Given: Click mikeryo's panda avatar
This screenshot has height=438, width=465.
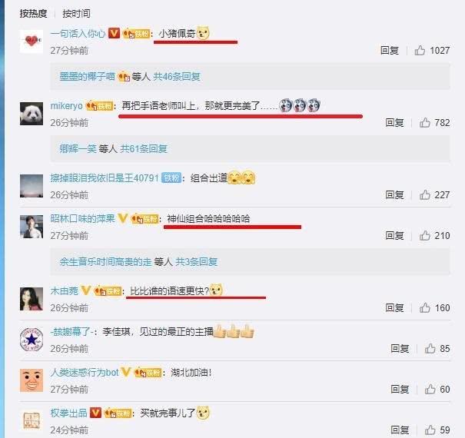Looking at the screenshot, I should tap(32, 114).
